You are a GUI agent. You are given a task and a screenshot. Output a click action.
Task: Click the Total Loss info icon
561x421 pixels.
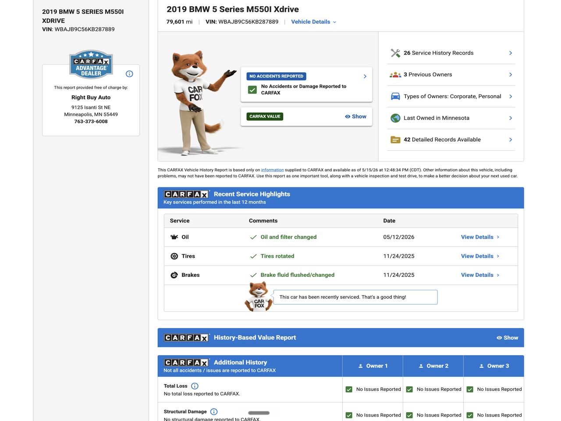point(195,386)
